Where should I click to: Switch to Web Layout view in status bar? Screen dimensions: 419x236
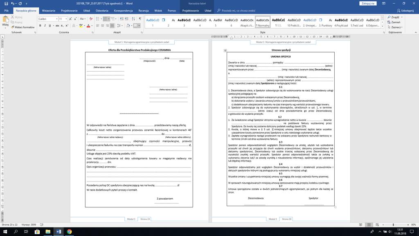point(377,225)
